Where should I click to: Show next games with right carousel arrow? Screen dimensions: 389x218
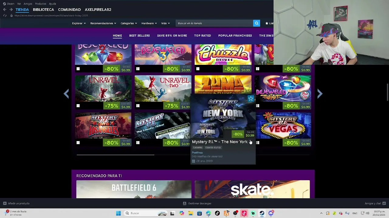[x=319, y=94]
